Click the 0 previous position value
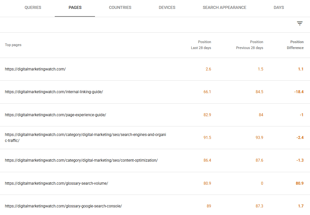The image size is (310, 215). point(262,183)
